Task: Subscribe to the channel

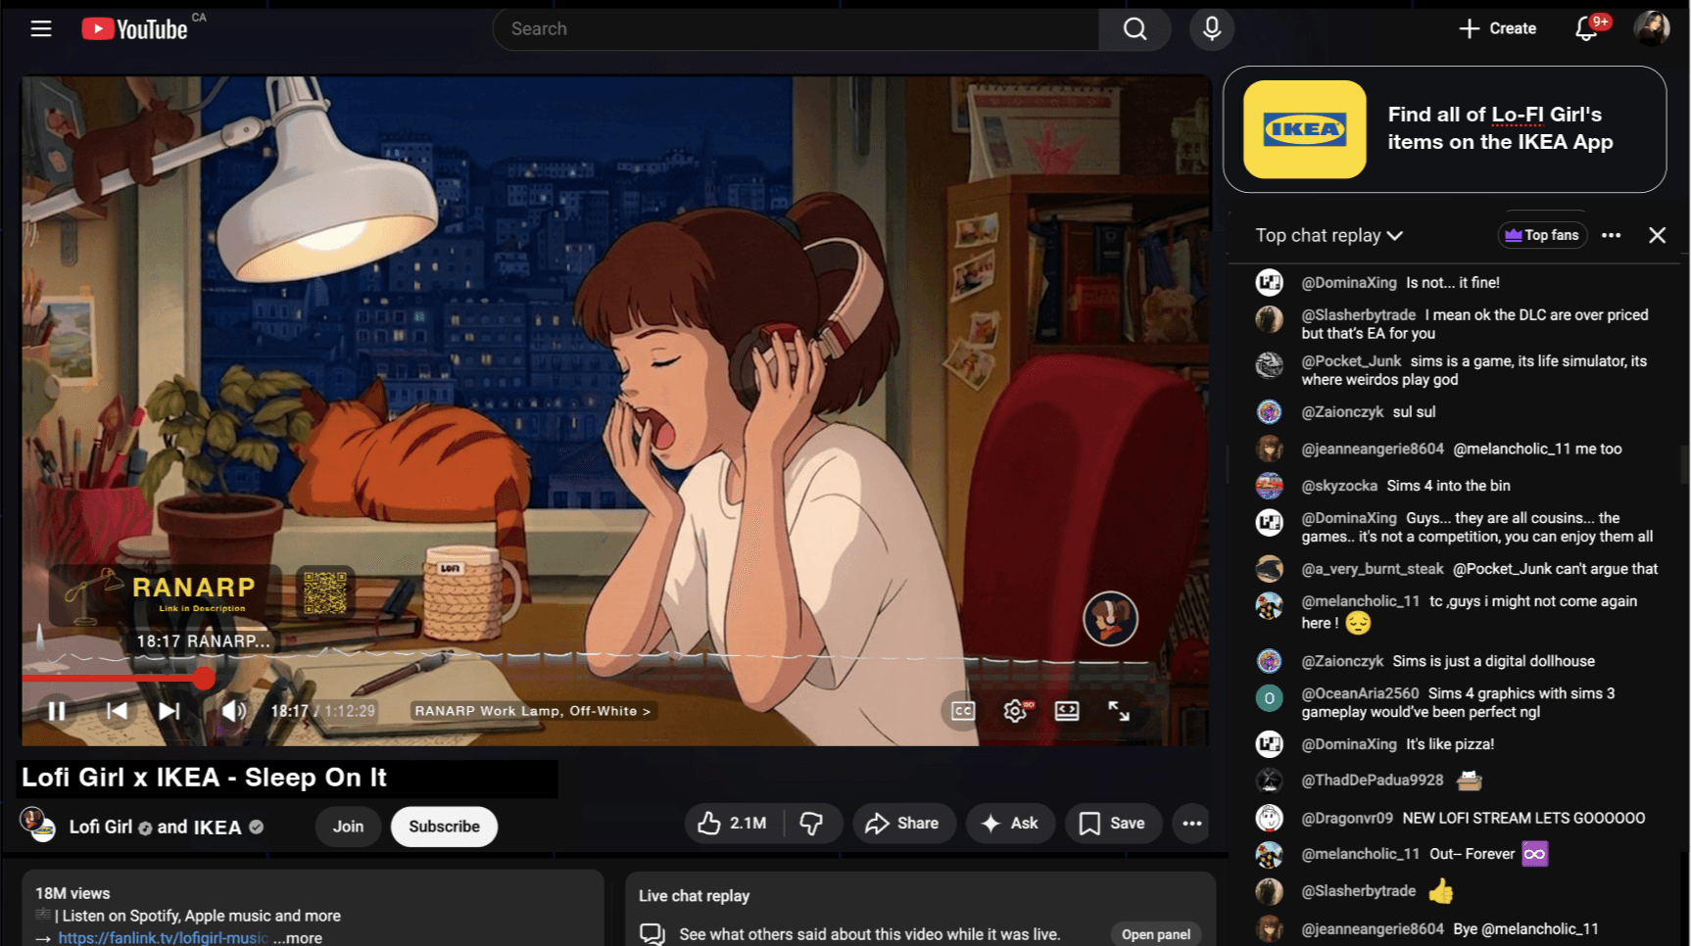Action: [444, 827]
